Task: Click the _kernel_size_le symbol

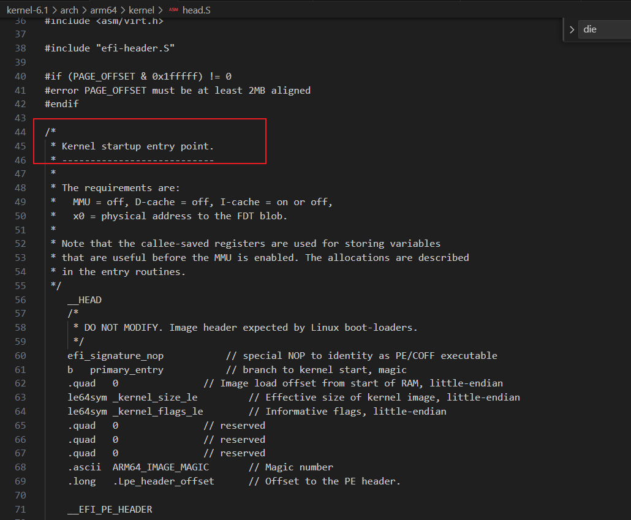Action: click(x=154, y=398)
